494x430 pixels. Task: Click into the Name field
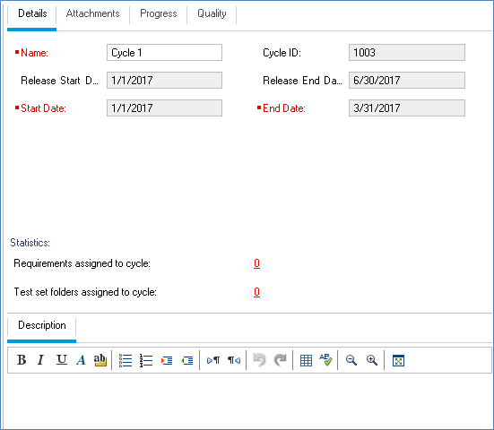164,53
